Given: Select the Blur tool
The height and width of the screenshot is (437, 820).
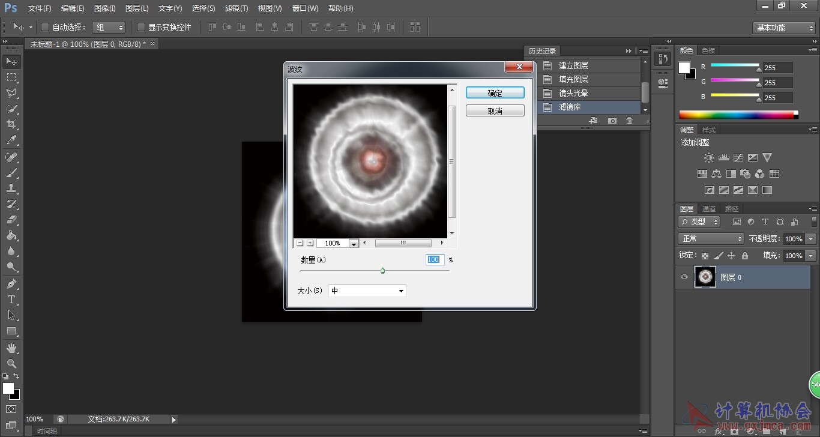Looking at the screenshot, I should [x=11, y=251].
